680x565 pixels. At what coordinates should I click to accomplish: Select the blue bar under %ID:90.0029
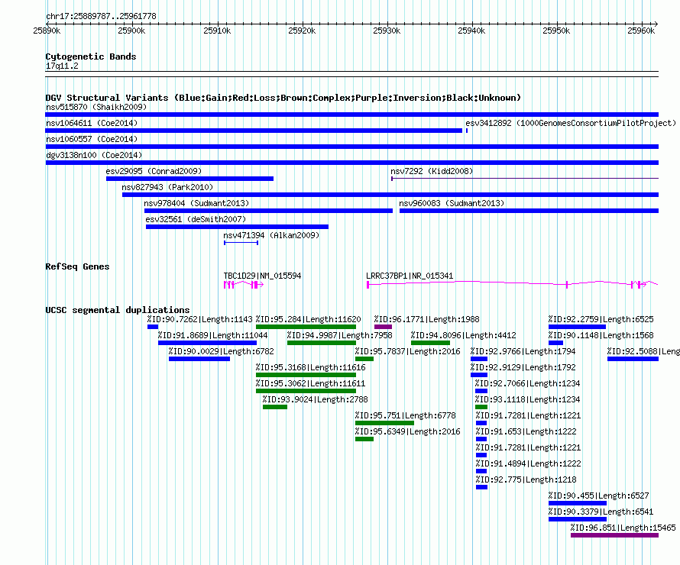point(199,359)
